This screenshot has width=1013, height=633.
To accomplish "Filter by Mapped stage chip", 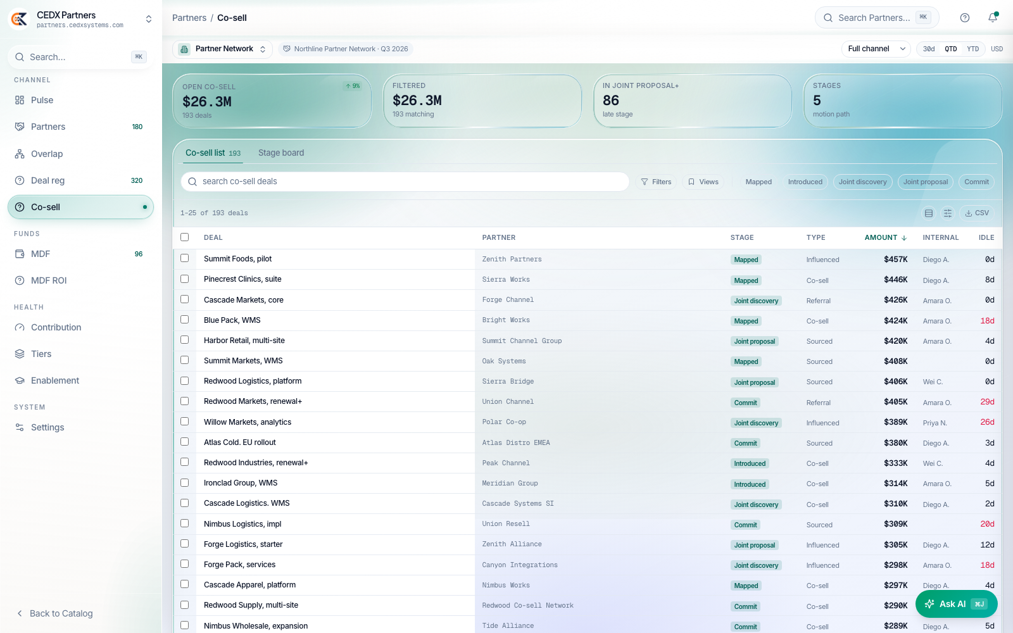I will coord(758,182).
